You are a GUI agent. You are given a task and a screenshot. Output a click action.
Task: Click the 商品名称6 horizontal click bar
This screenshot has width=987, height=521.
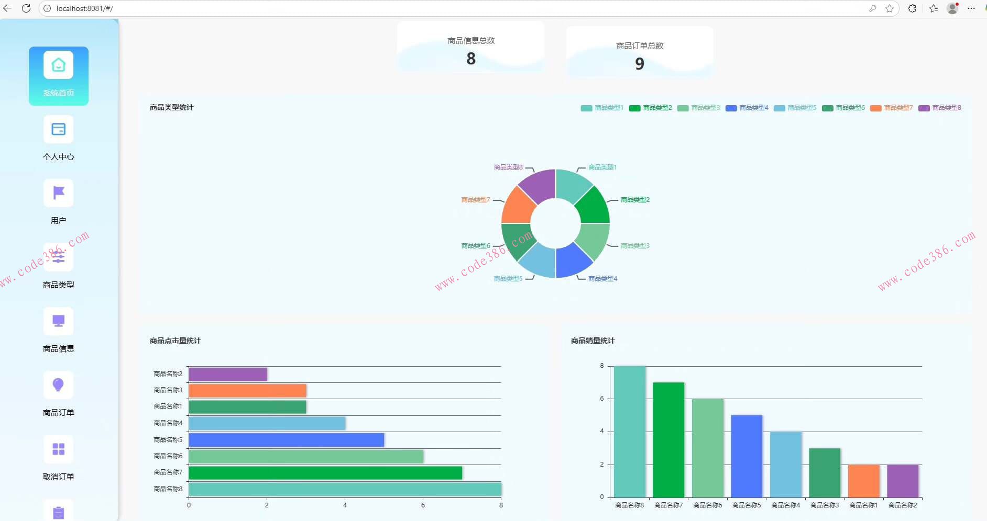pos(306,457)
